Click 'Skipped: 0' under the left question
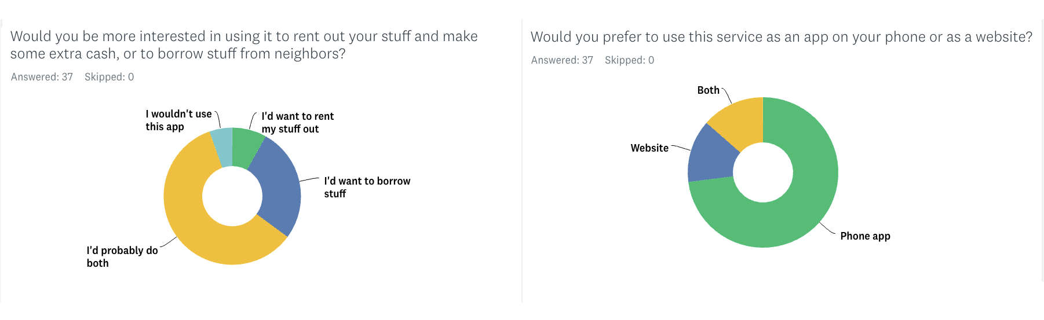Screen dimensions: 1044x320 tap(109, 77)
